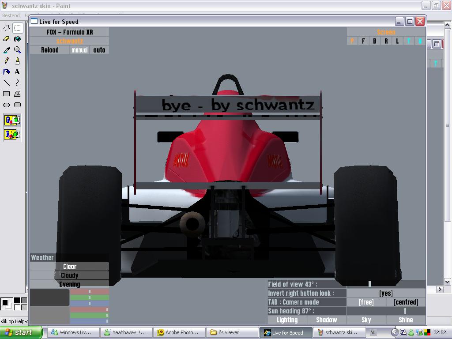Viewport: 452px width, 339px height.
Task: Select the Curve tool in Paint
Action: tap(18, 83)
